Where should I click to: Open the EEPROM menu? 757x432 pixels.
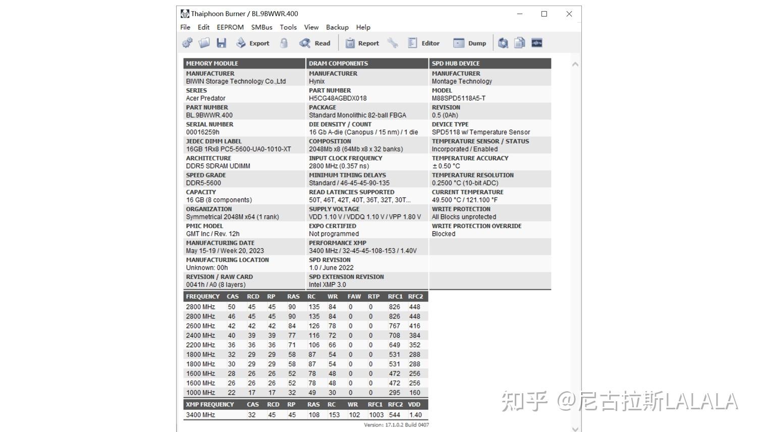click(230, 27)
